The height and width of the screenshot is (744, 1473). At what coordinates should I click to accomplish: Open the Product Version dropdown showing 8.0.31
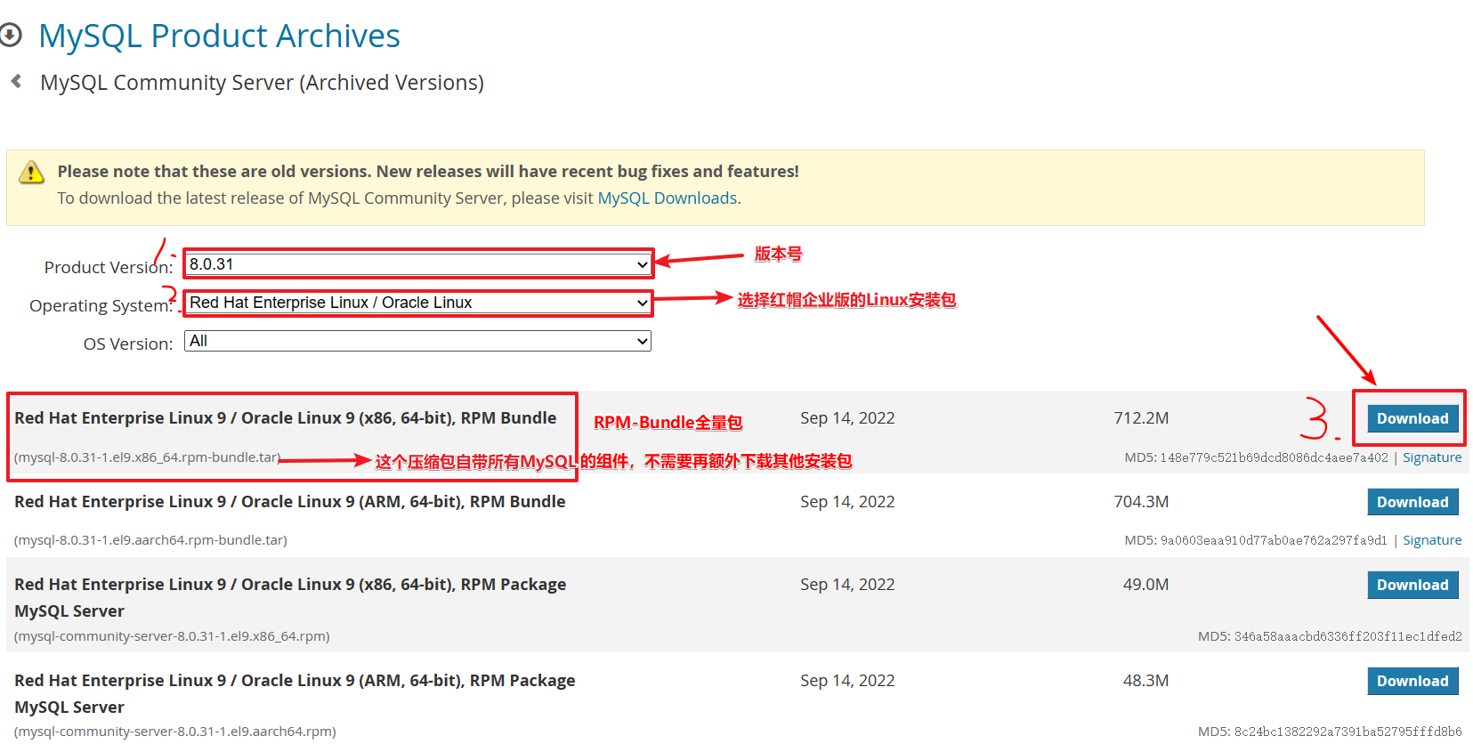pos(418,264)
